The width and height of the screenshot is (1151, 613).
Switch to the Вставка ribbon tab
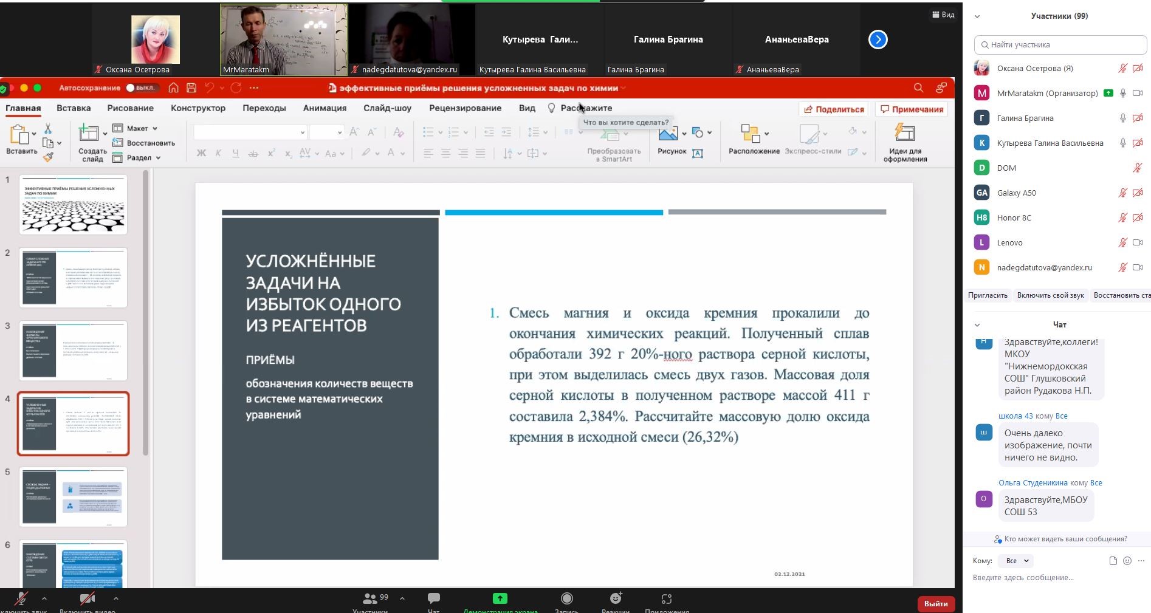tap(74, 108)
